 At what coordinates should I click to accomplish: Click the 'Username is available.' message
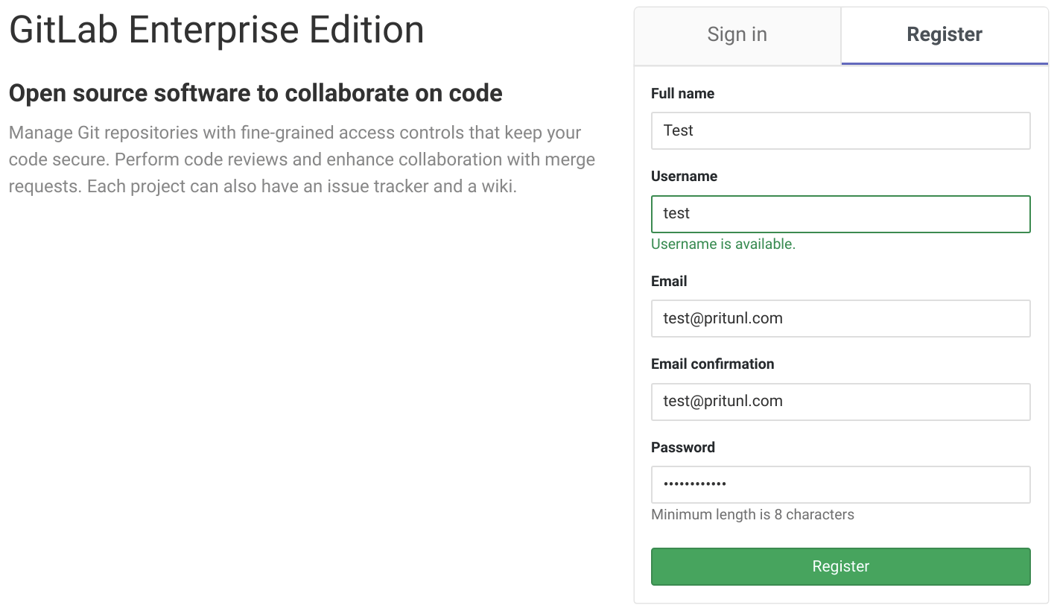coord(723,244)
